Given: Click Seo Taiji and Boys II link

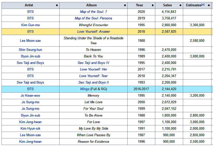Looking at the screenshot, I should pyautogui.click(x=93, y=83).
